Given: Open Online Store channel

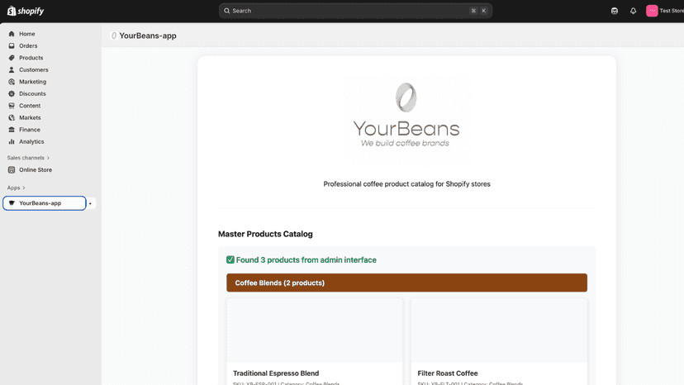Looking at the screenshot, I should pyautogui.click(x=36, y=170).
